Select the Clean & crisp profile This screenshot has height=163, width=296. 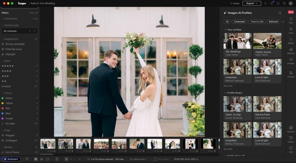pyautogui.click(x=238, y=108)
